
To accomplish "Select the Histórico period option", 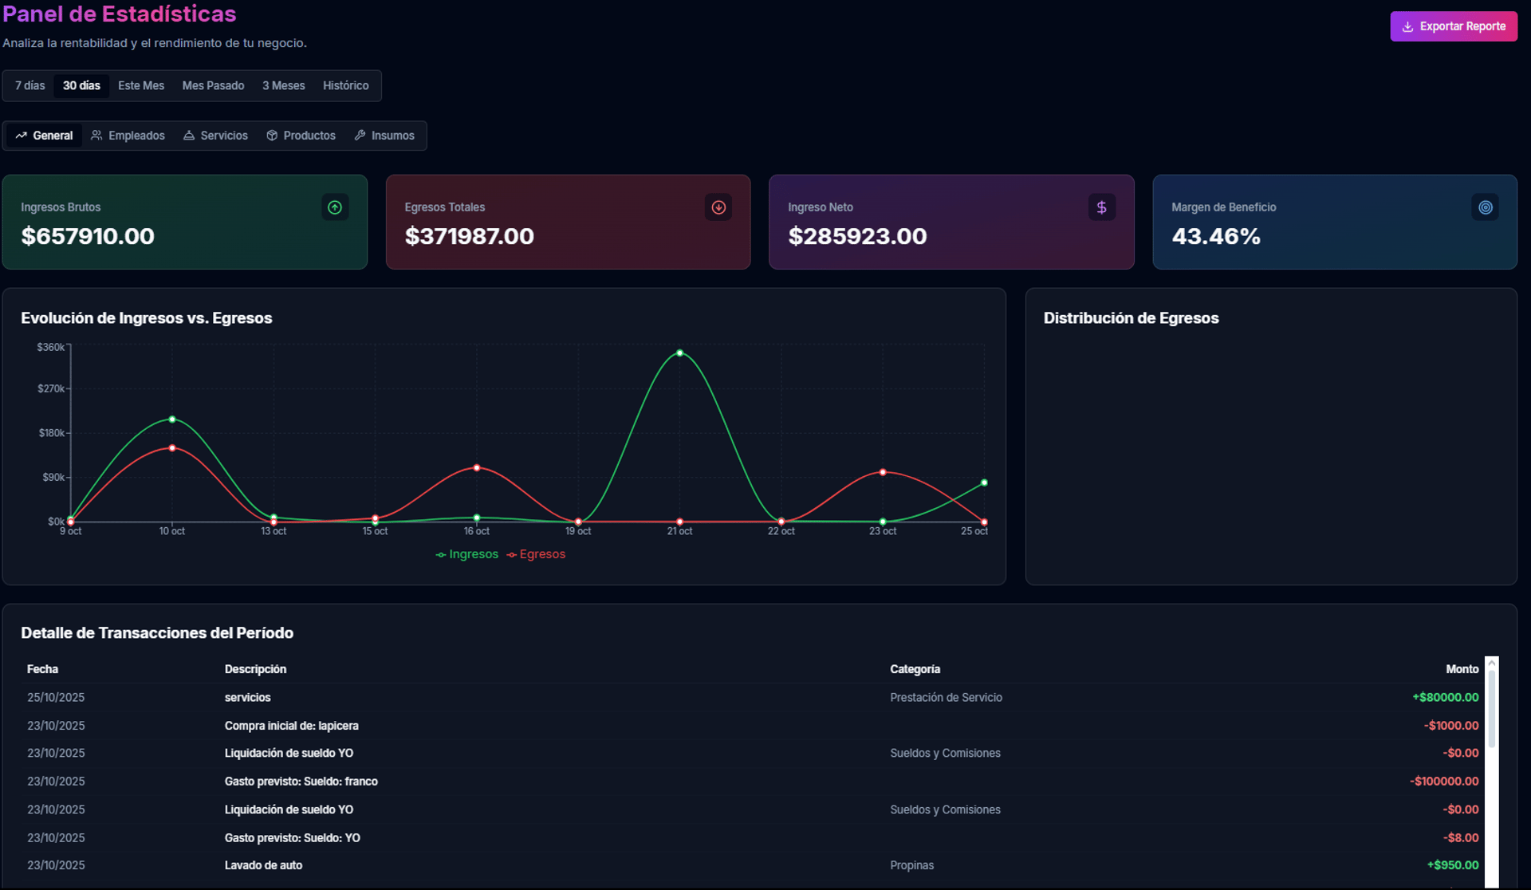I will pos(345,85).
